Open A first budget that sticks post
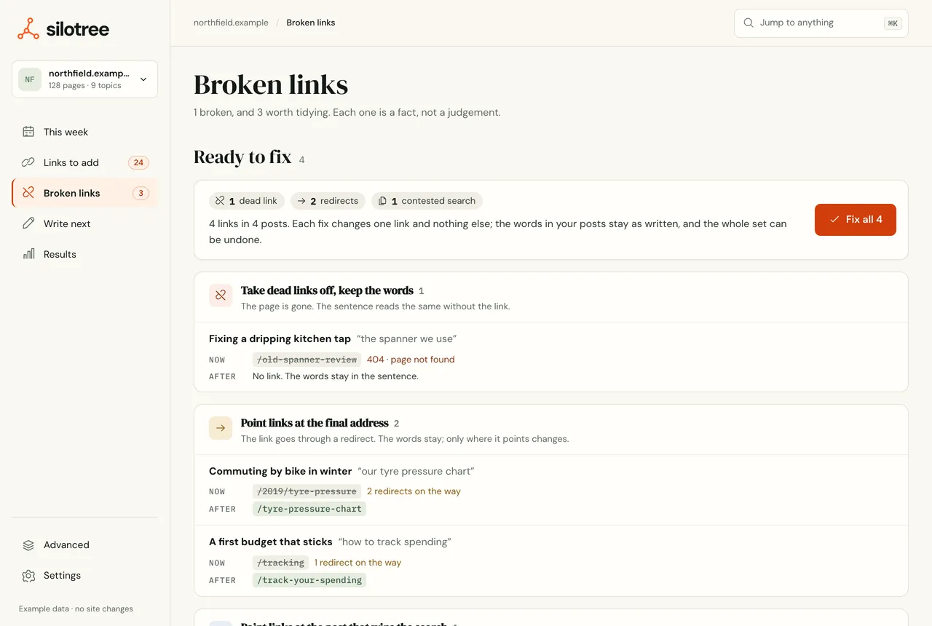 271,542
